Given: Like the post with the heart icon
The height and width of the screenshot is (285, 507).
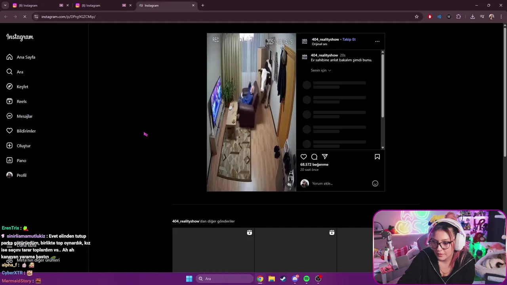Looking at the screenshot, I should (303, 157).
